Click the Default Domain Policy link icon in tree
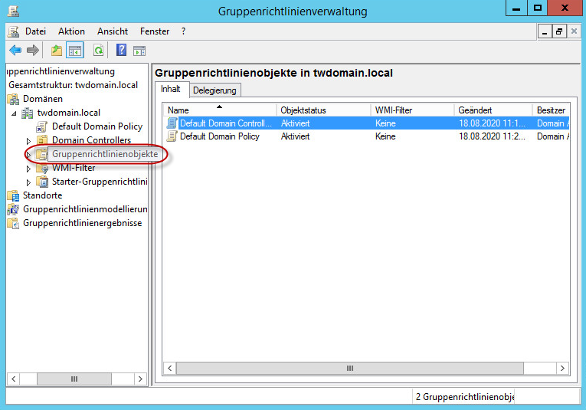Viewport: 586px width, 410px height. (x=41, y=126)
